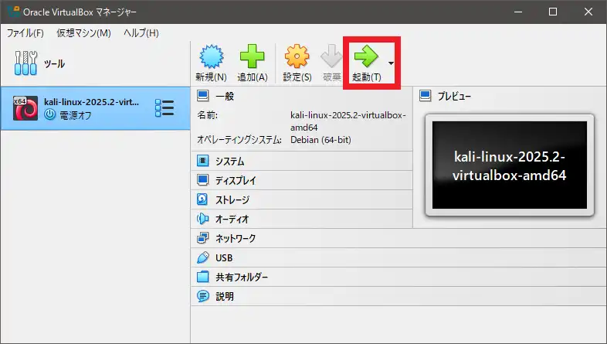Open the オーディオ section header
The image size is (607, 344).
302,219
